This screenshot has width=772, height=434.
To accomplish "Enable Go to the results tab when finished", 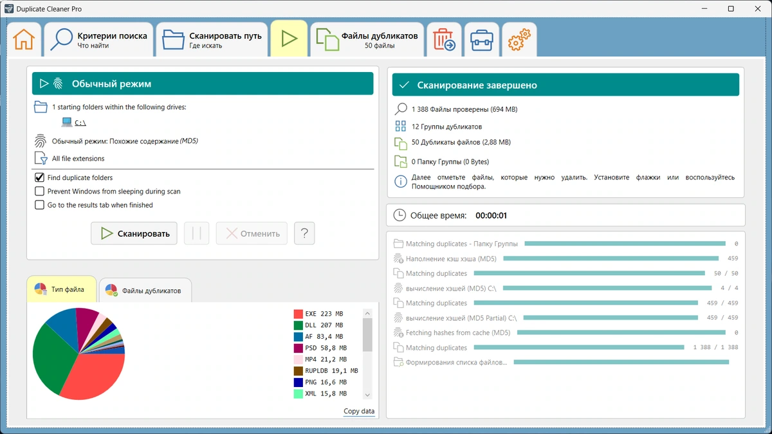I will tap(39, 205).
